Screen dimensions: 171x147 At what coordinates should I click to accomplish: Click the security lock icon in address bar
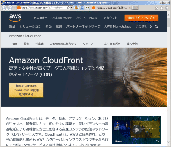(76, 8)
